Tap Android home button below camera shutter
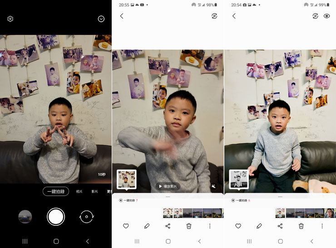The height and width of the screenshot is (248, 336). point(56,241)
